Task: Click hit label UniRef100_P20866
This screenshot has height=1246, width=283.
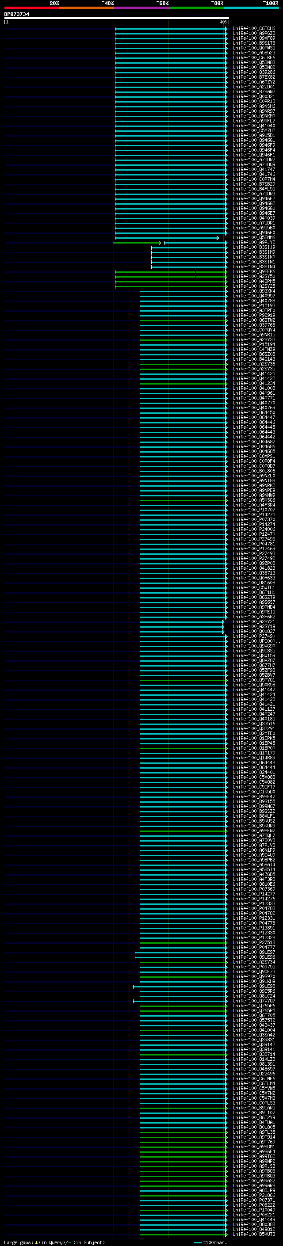Action: point(254,1195)
